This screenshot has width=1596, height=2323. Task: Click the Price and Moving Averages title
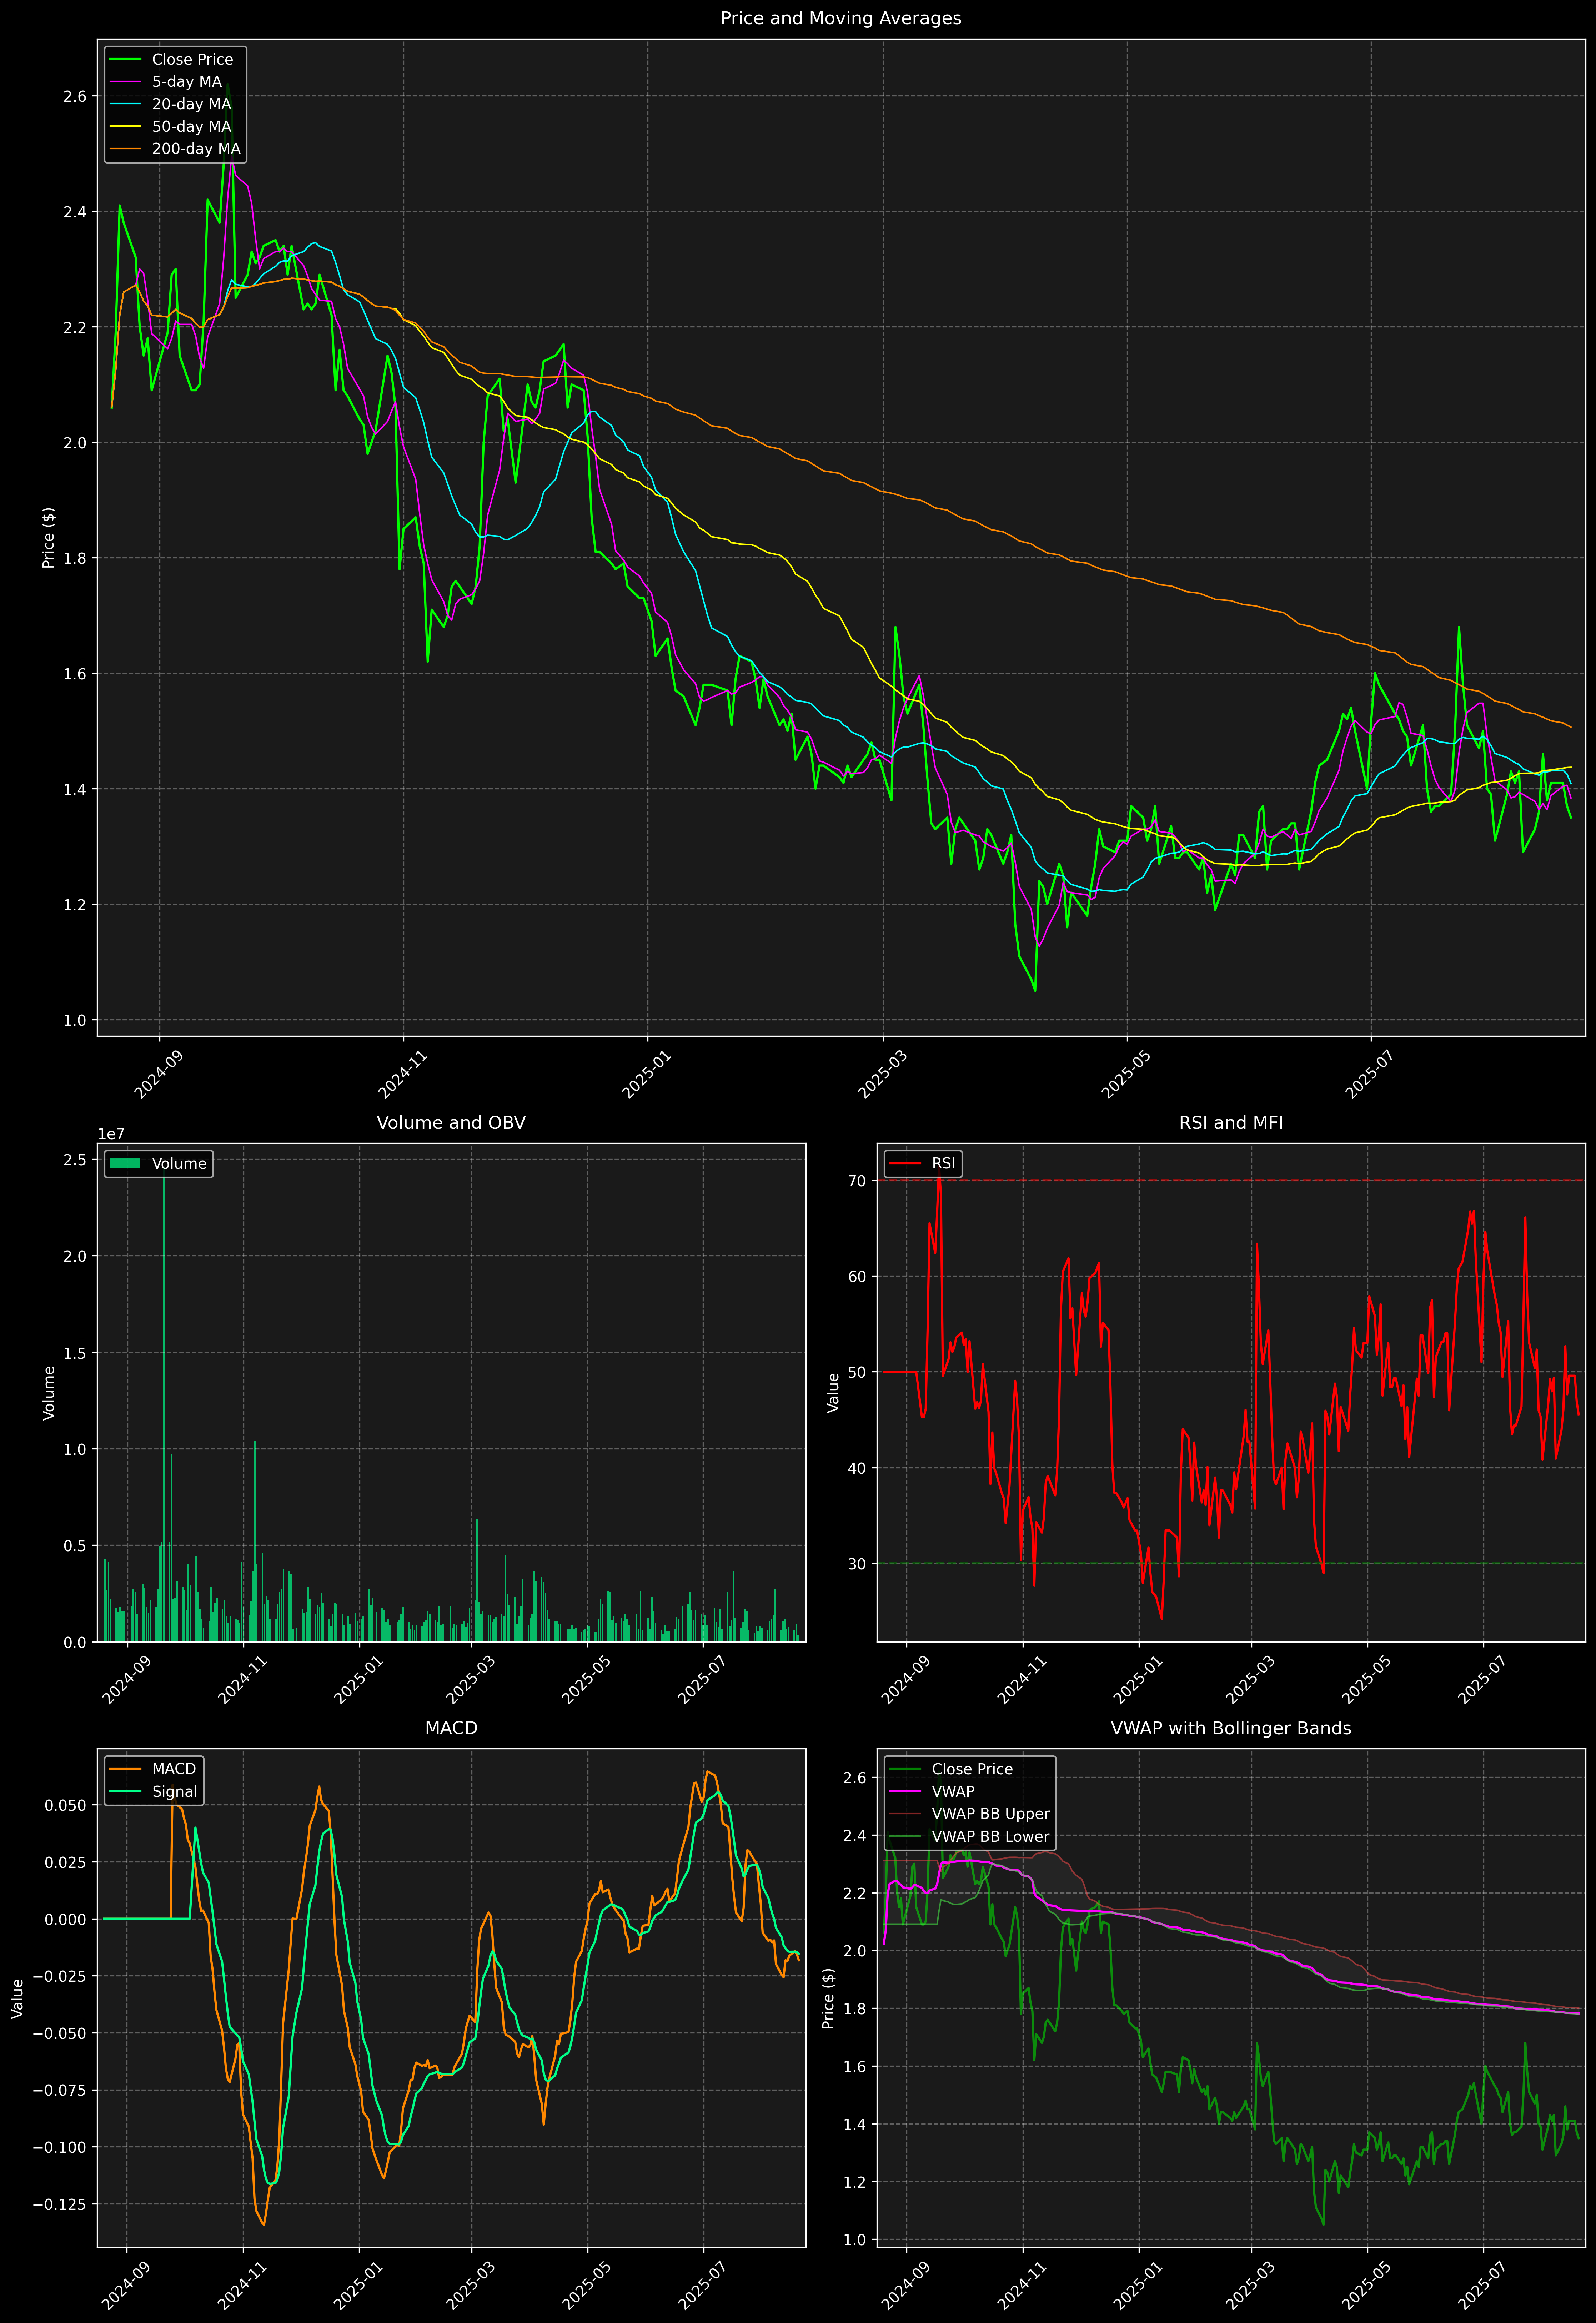[840, 18]
